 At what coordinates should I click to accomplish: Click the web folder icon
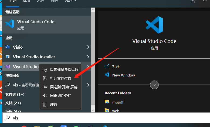[x=107, y=110]
